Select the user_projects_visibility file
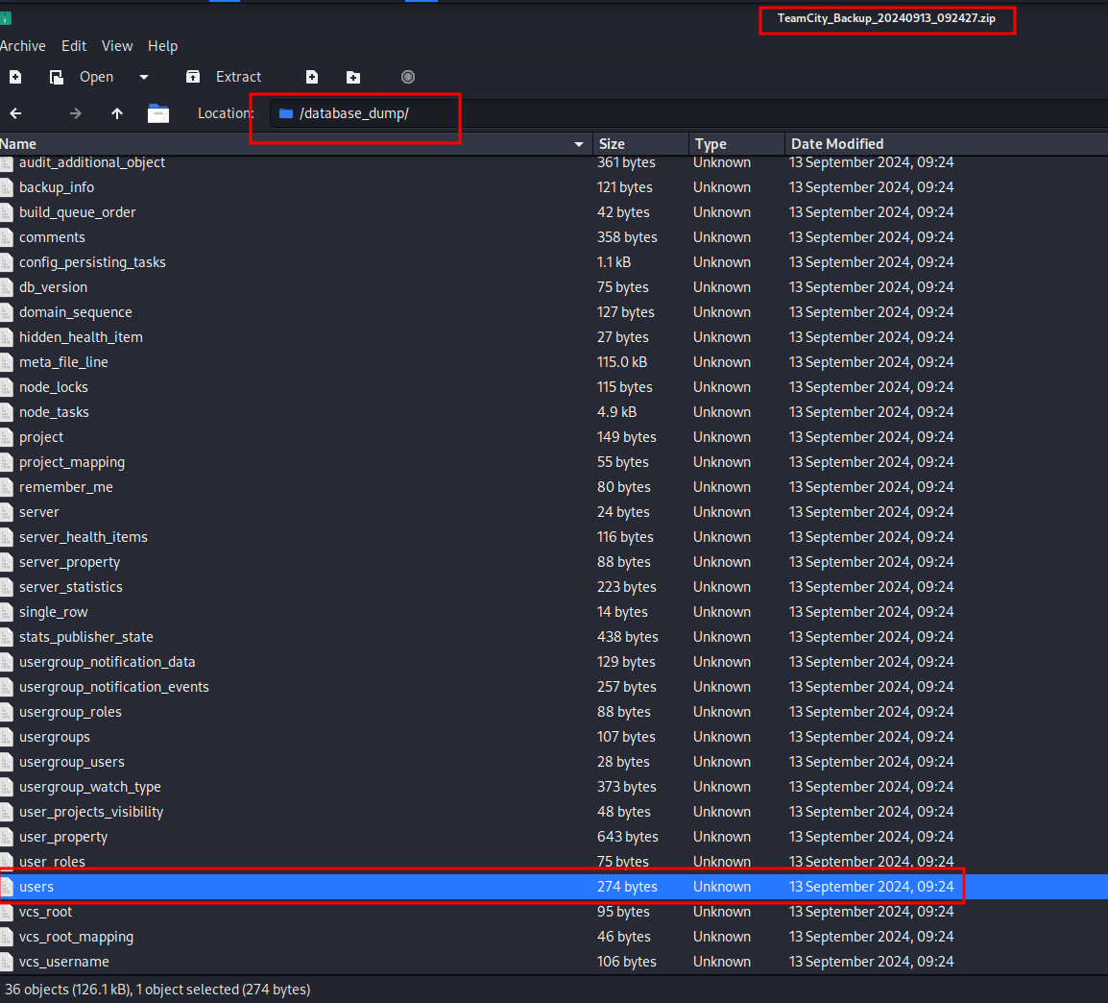The width and height of the screenshot is (1108, 1003). point(554,812)
